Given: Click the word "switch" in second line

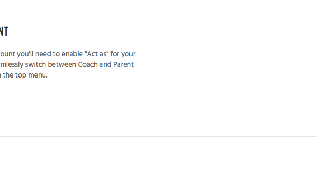Looking at the screenshot, I should (35, 64).
